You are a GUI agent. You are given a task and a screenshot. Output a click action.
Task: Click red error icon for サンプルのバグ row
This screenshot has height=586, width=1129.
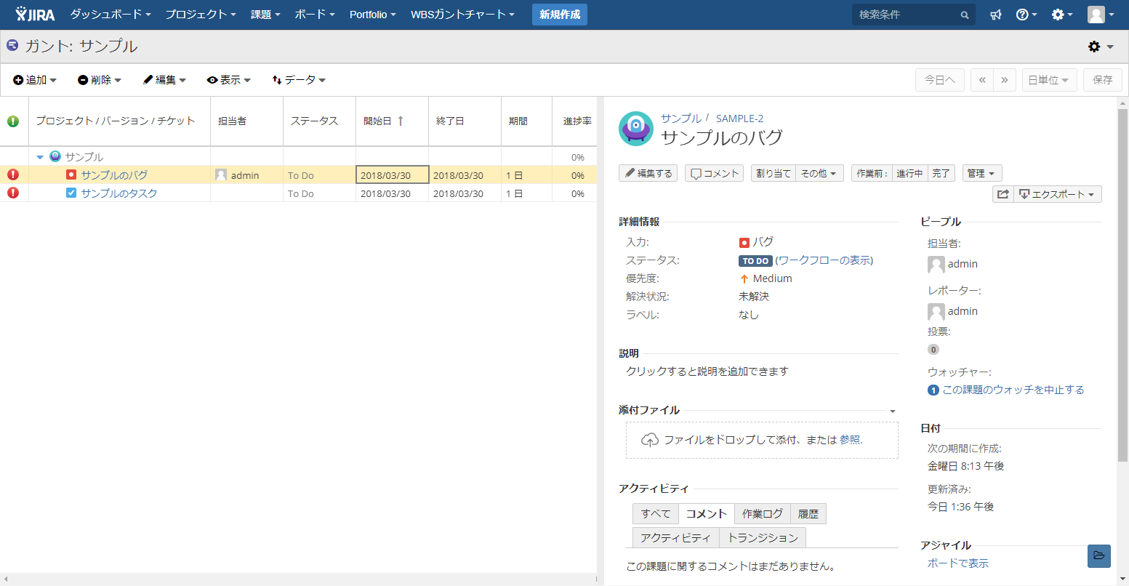(x=13, y=174)
